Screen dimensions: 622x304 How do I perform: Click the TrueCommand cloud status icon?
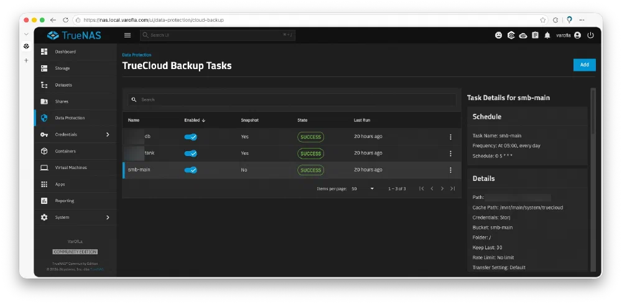click(523, 35)
